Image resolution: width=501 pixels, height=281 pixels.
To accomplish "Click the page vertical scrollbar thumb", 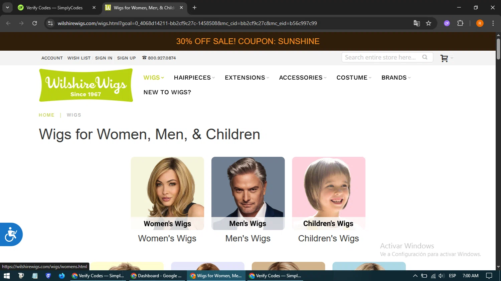I will tap(498, 49).
